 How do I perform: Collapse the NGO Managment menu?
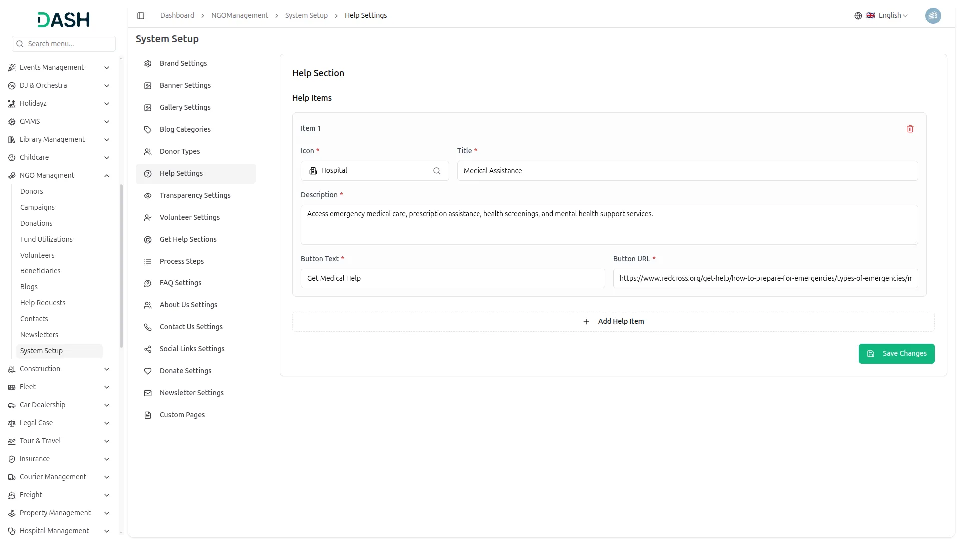point(106,176)
